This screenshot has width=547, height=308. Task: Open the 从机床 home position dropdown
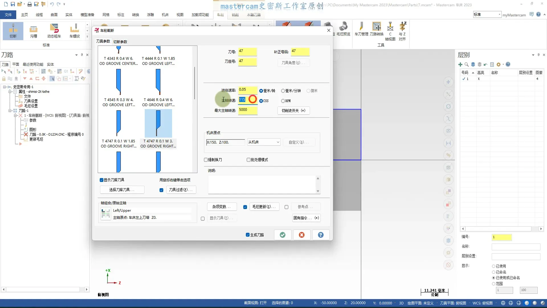click(x=264, y=142)
